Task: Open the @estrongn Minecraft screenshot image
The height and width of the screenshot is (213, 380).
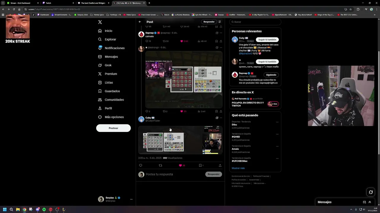Action: click(x=184, y=80)
